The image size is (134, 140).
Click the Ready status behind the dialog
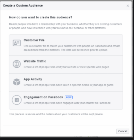click(x=93, y=137)
